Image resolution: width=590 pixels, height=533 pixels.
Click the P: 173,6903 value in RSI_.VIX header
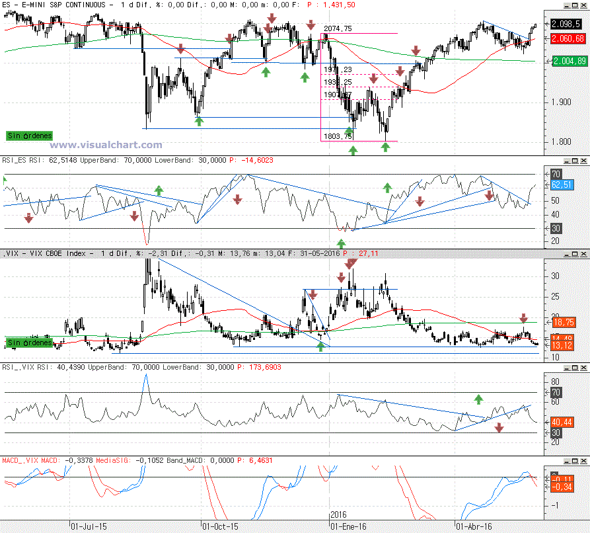coord(259,367)
